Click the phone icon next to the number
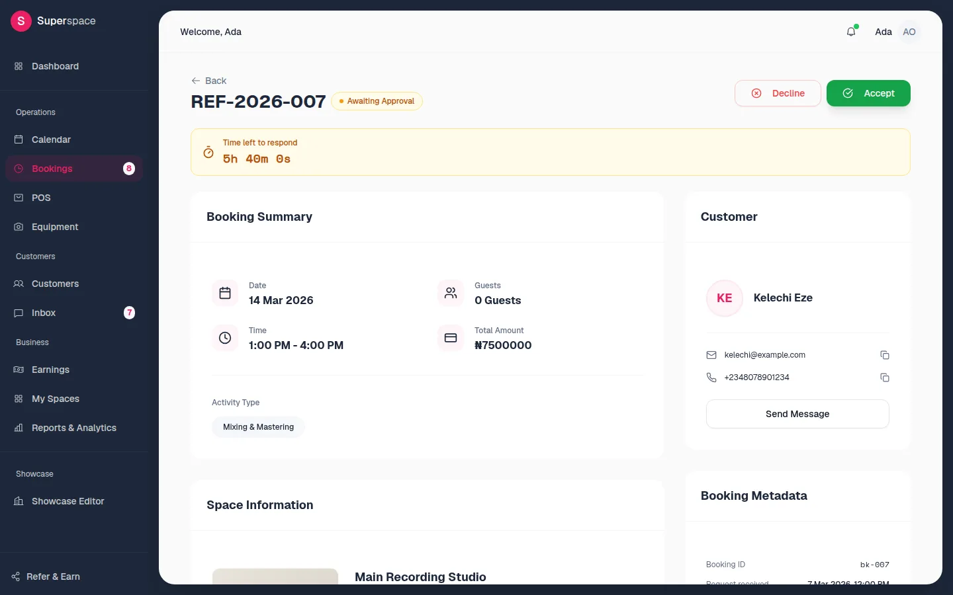Image resolution: width=953 pixels, height=595 pixels. pos(711,377)
